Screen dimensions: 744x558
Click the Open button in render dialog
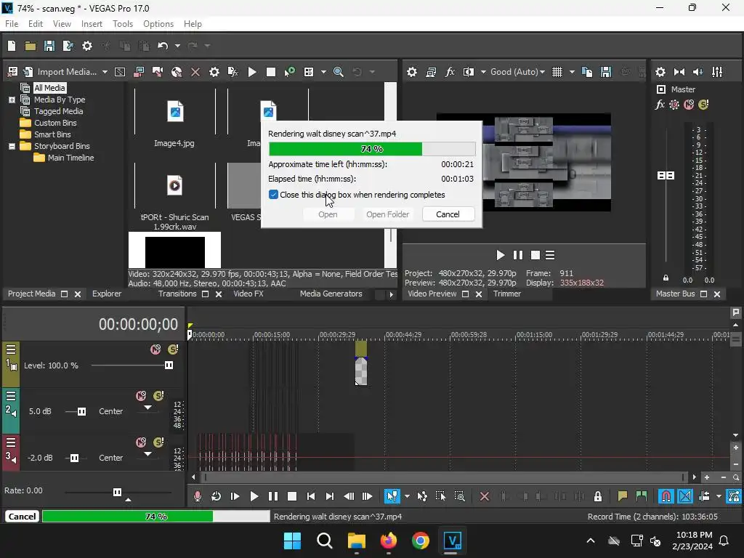(x=328, y=214)
